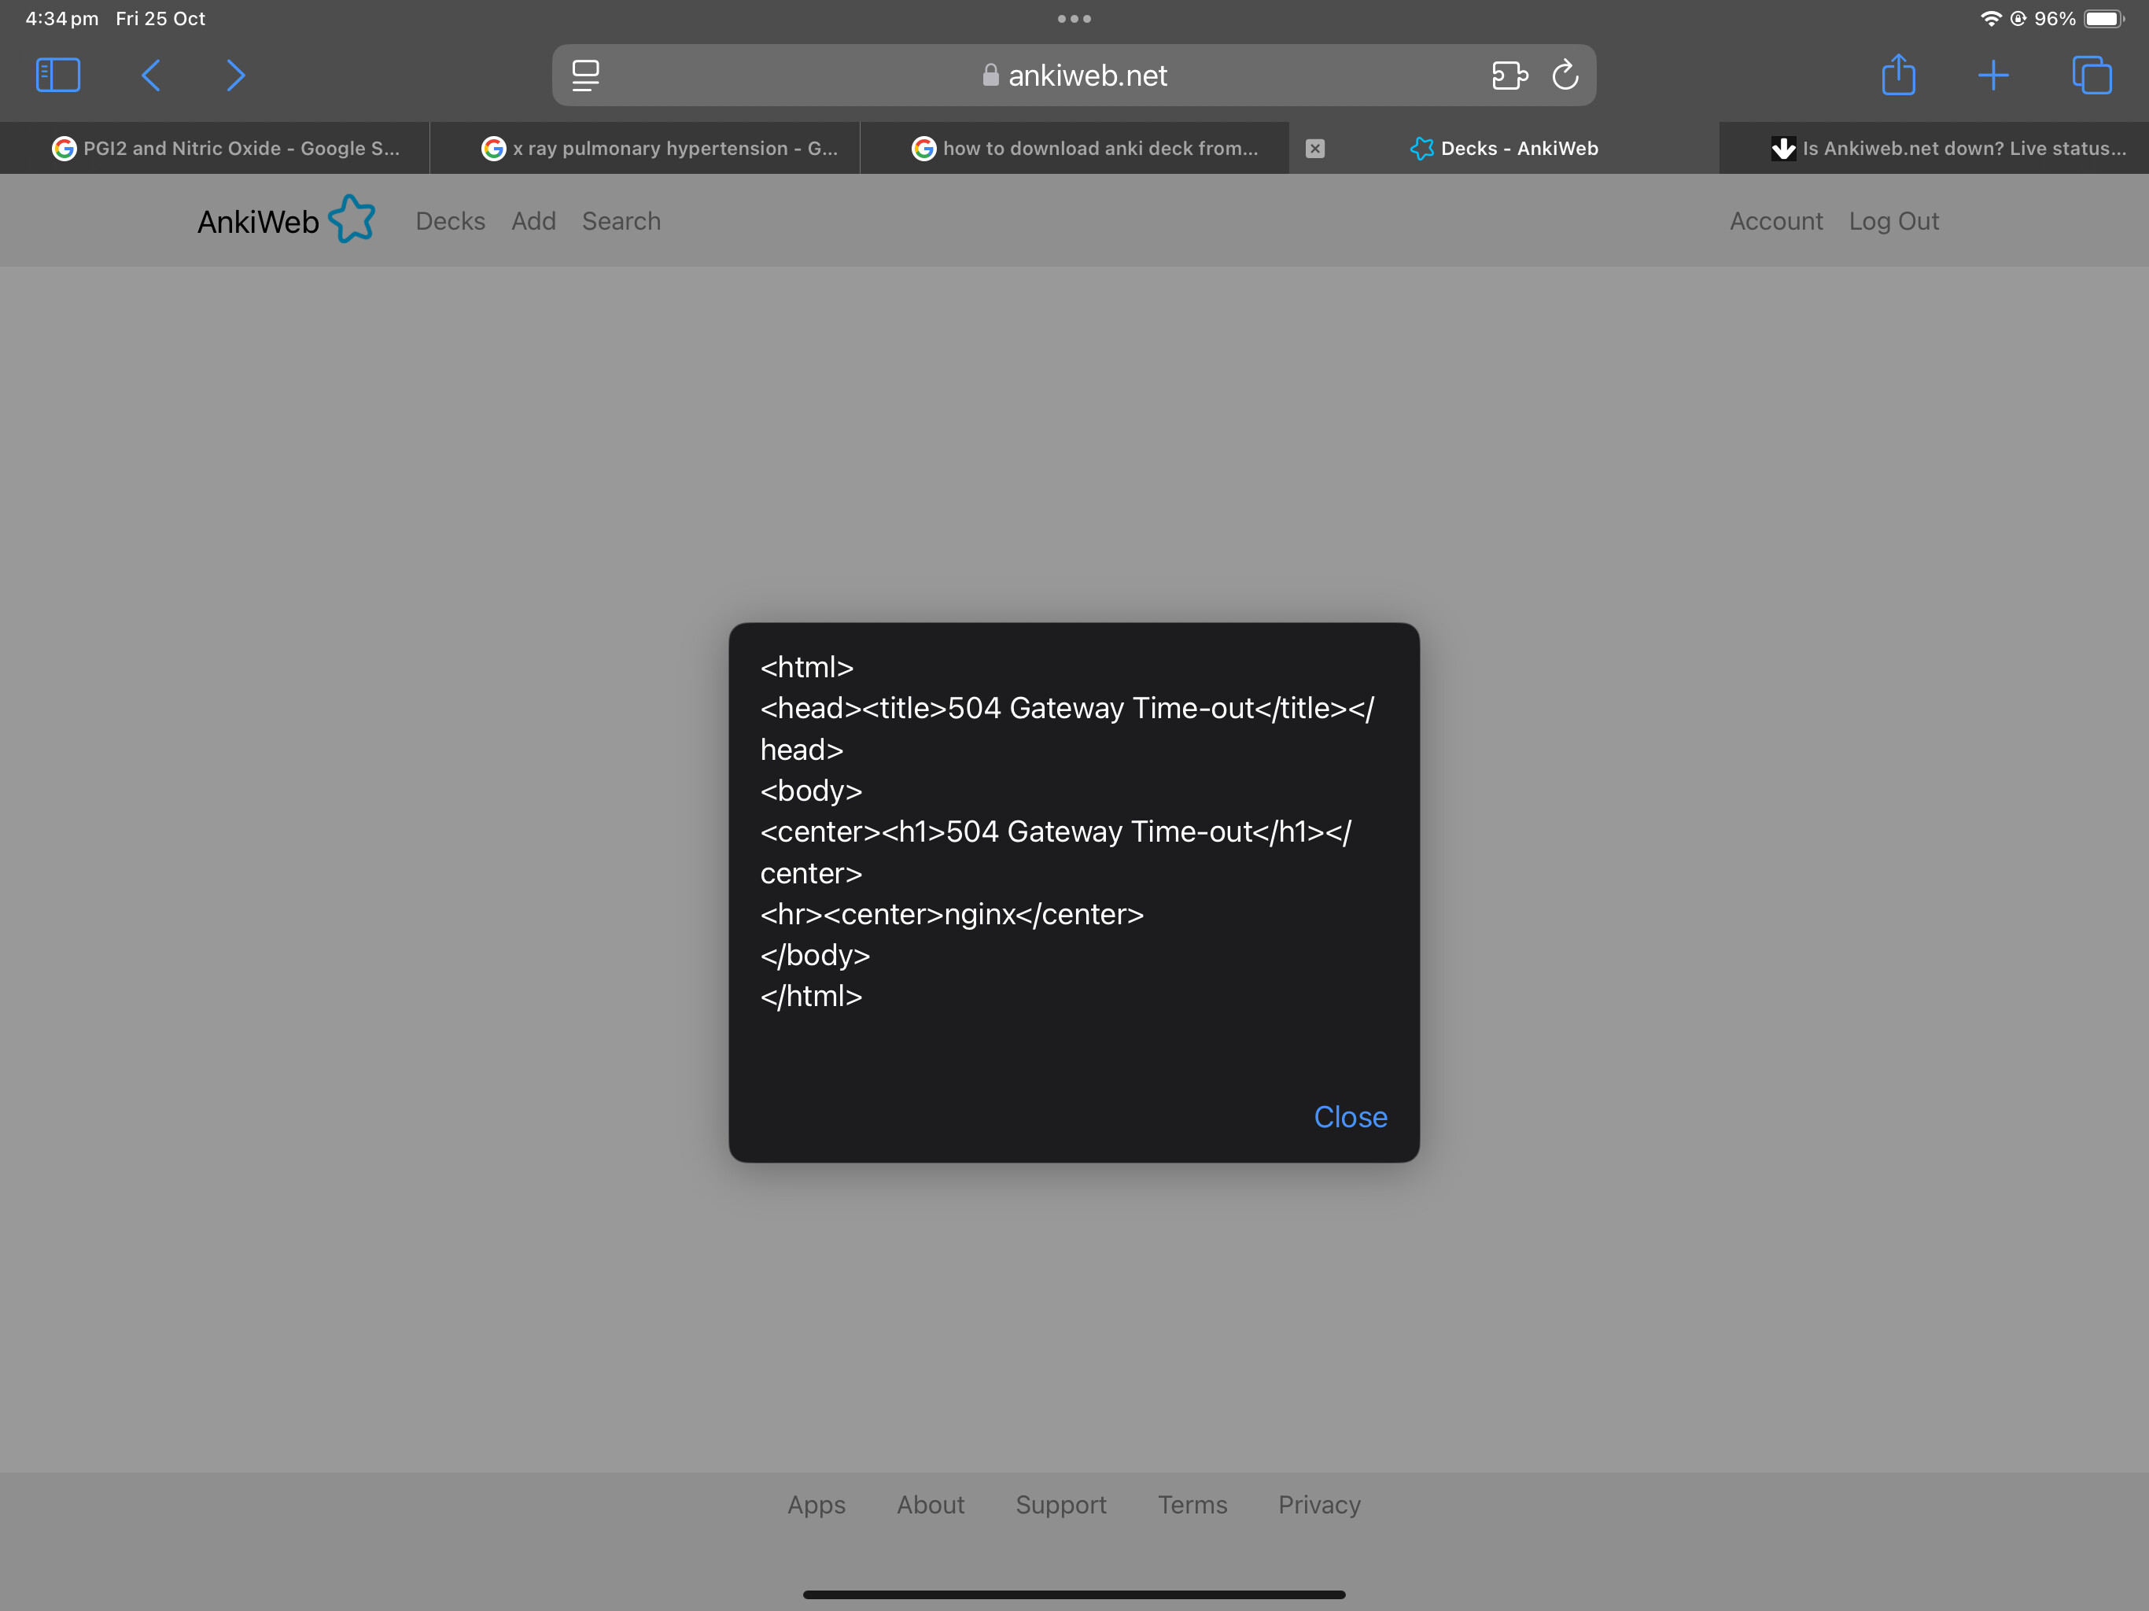Click the AnkiWeb star logo
The width and height of the screenshot is (2149, 1611).
(351, 219)
